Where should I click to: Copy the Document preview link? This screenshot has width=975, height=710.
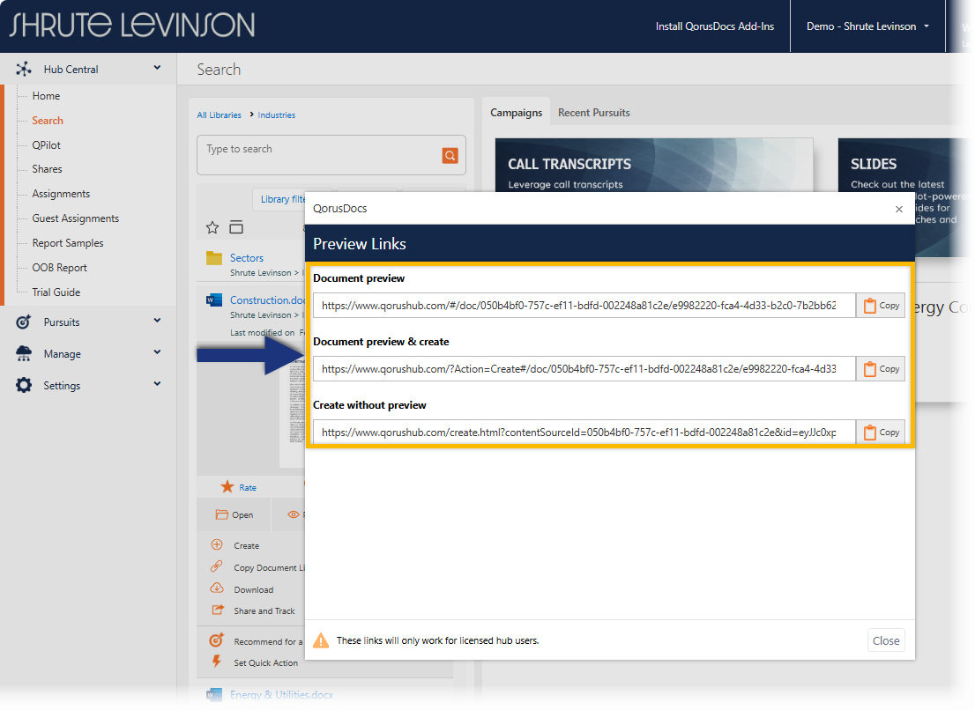[x=881, y=306]
